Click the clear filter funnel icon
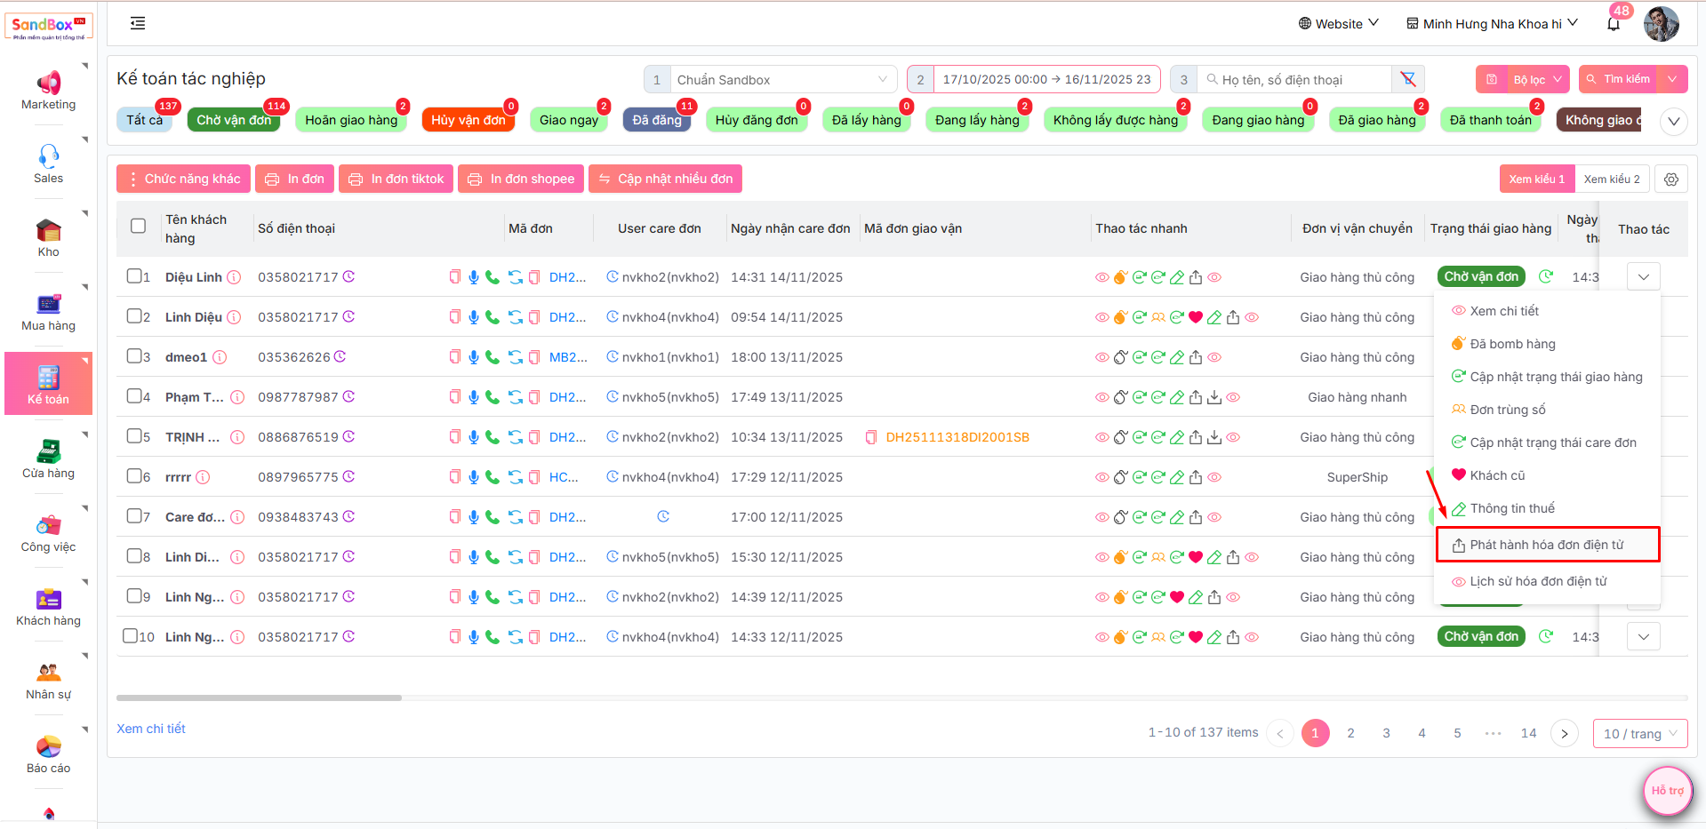This screenshot has height=829, width=1706. click(1408, 79)
